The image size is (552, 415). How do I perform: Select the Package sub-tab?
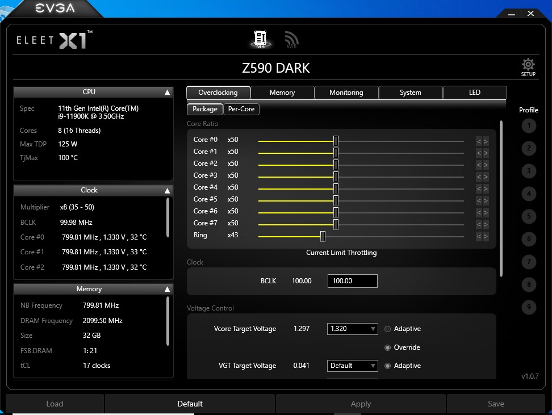(x=205, y=109)
